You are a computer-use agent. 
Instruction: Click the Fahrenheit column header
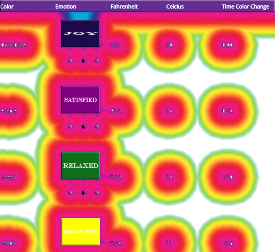(x=124, y=6)
